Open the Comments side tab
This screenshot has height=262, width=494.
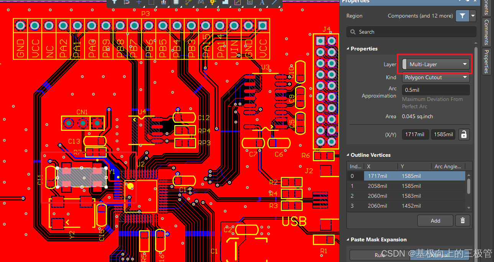(486, 33)
